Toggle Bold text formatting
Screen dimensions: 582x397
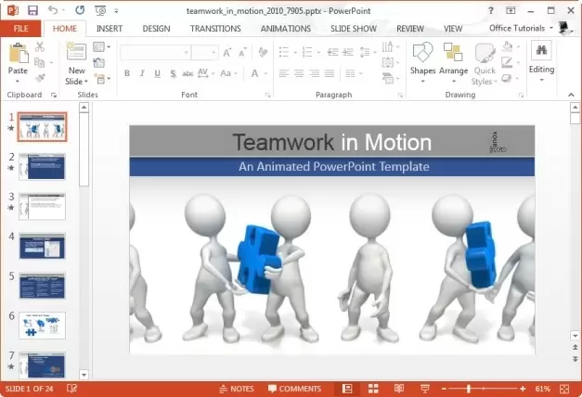(126, 73)
